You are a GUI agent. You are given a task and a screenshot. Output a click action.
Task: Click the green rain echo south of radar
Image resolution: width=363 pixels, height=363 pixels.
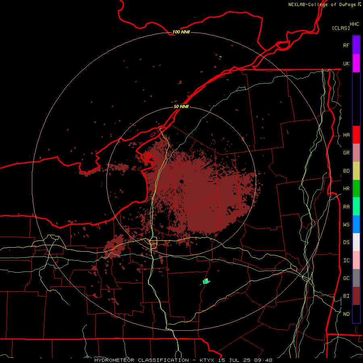pos(206,282)
